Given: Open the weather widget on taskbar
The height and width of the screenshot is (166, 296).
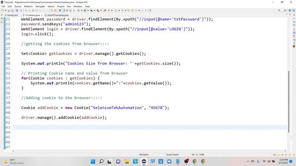Looking at the screenshot, I should point(14,161).
